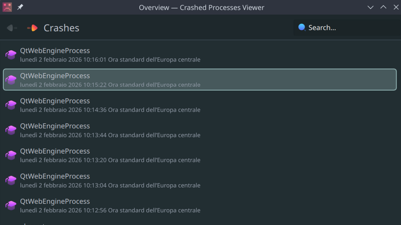Click the back navigation arrow
The height and width of the screenshot is (225, 401).
[x=11, y=28]
